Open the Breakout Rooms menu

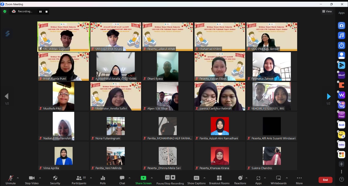(x=219, y=180)
